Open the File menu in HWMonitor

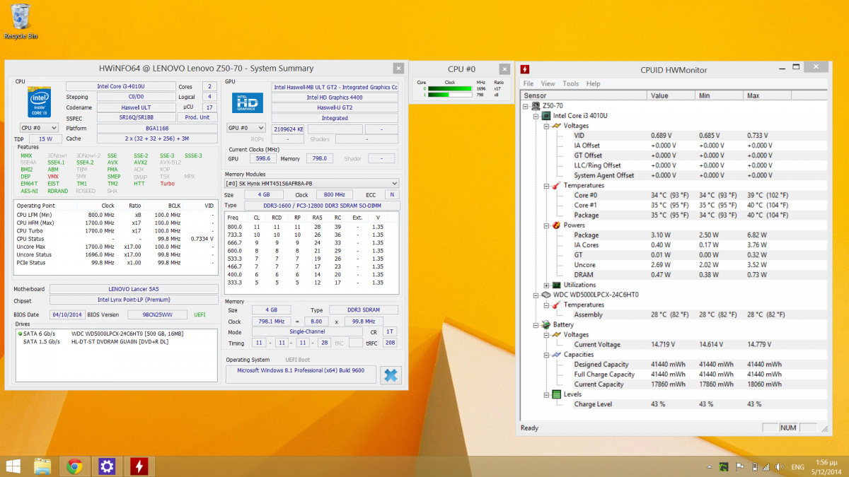coord(528,83)
